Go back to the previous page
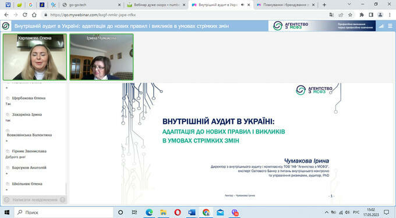This screenshot has width=396, height=218. [x=6, y=15]
